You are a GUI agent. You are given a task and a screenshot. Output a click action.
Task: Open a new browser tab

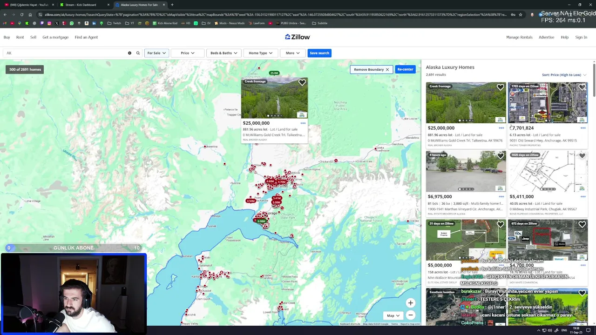coord(172,5)
